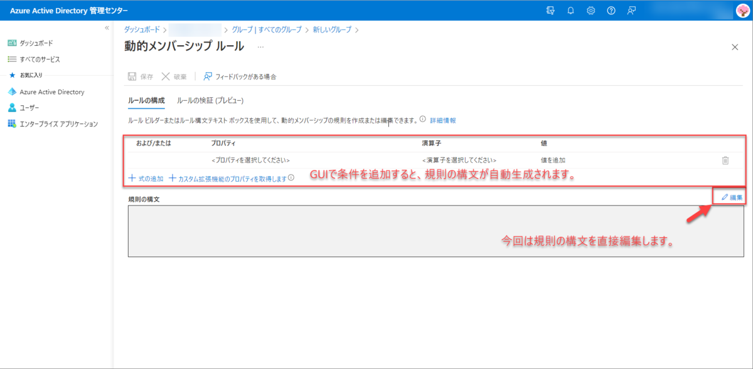Go to グループ | すべてのグループ breadcrumb

pos(267,29)
